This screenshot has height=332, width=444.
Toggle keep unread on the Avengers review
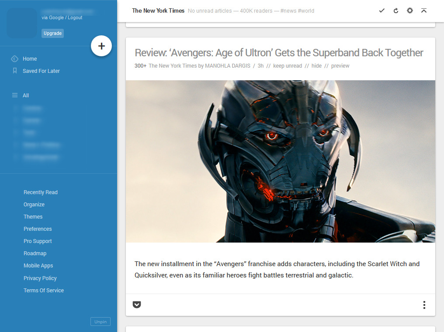coord(288,65)
